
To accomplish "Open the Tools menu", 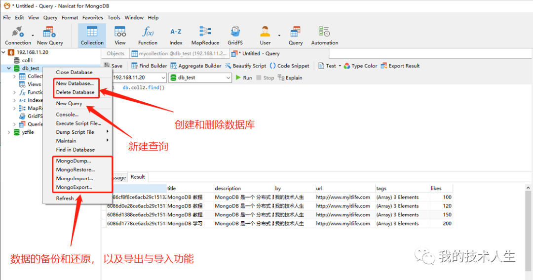I will [x=114, y=17].
